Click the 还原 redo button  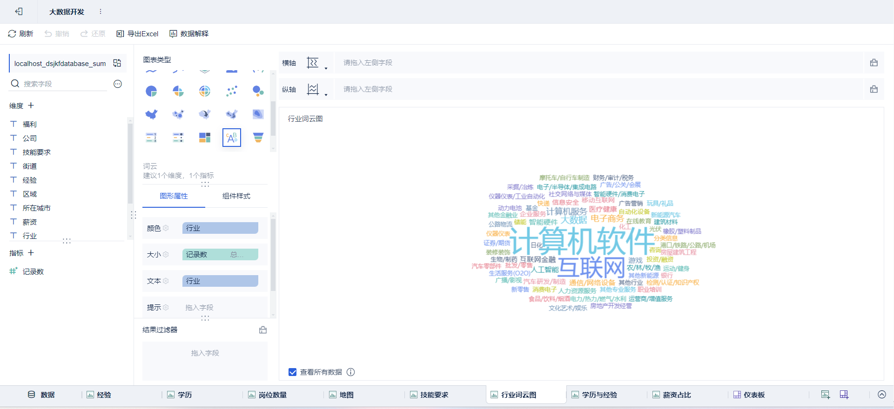pos(93,34)
